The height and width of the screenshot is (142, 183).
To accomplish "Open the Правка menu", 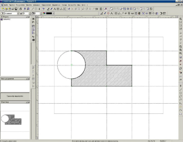I will click(x=12, y=5).
